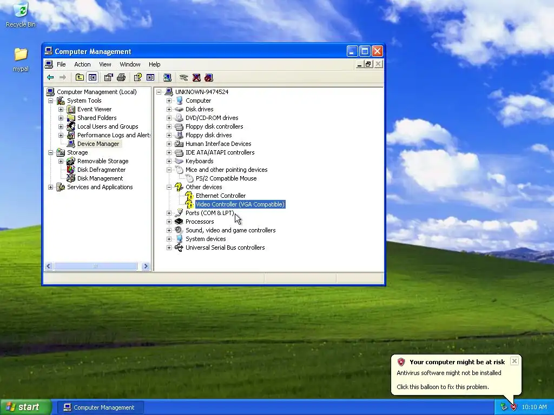Select IDE ATA/ATAPI controllers entry
The width and height of the screenshot is (554, 415).
click(220, 152)
